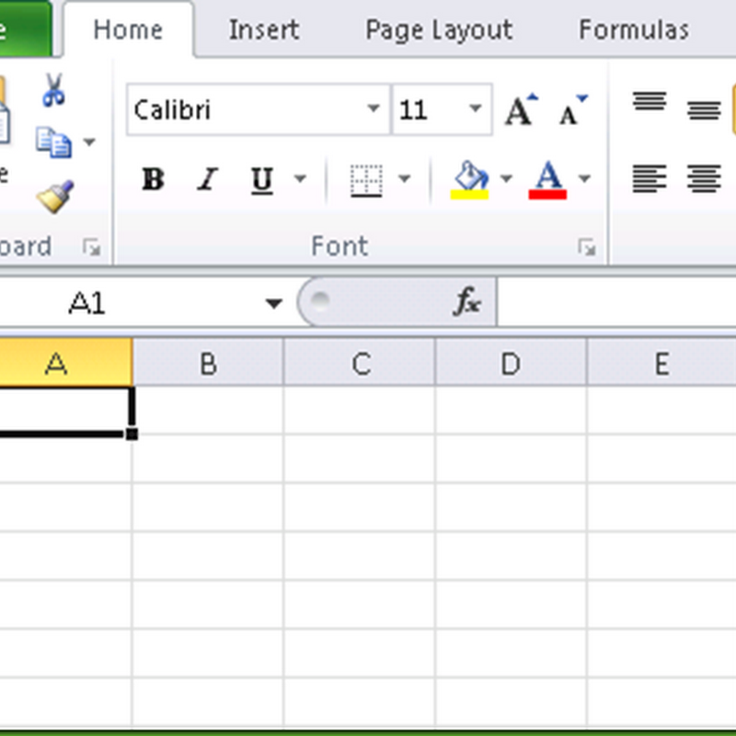Expand the Name Box dropdown arrow
The image size is (736, 736).
click(x=273, y=304)
